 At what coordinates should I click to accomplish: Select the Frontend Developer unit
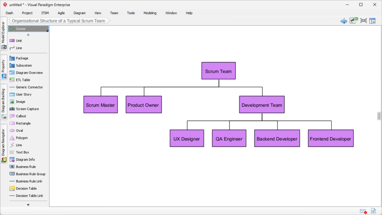(x=331, y=138)
